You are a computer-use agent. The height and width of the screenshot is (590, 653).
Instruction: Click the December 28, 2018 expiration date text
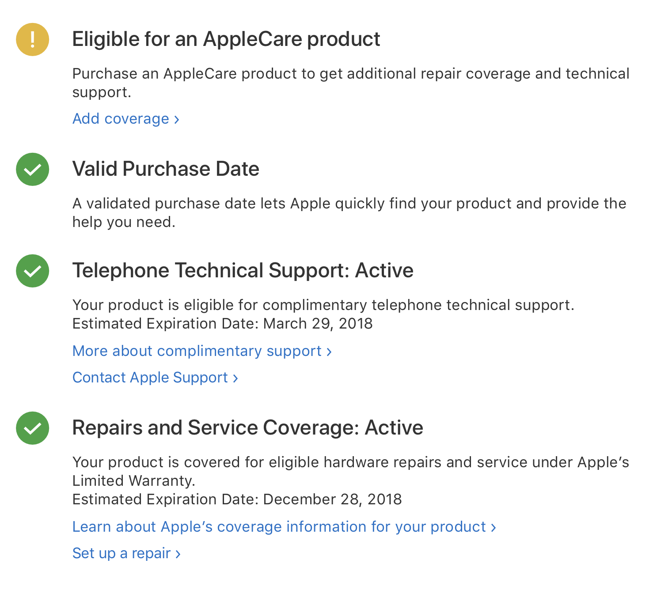point(332,499)
